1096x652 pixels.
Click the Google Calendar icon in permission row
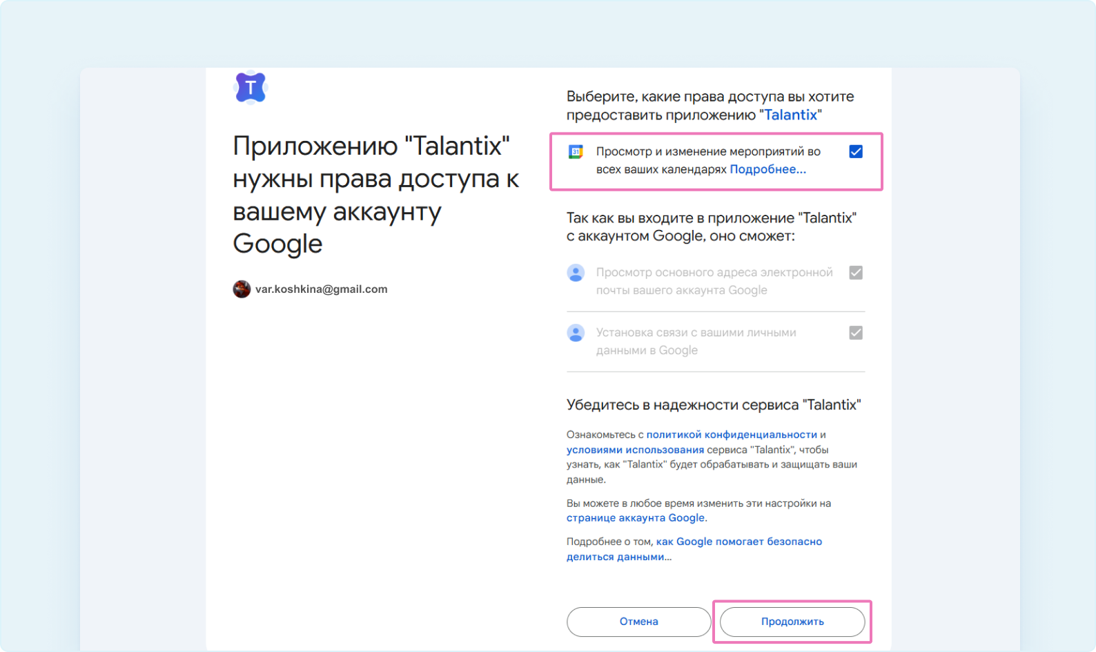[x=576, y=152]
